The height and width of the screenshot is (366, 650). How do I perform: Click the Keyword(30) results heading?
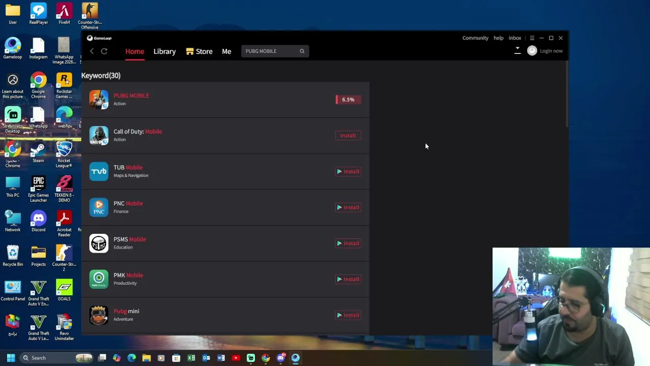click(101, 76)
